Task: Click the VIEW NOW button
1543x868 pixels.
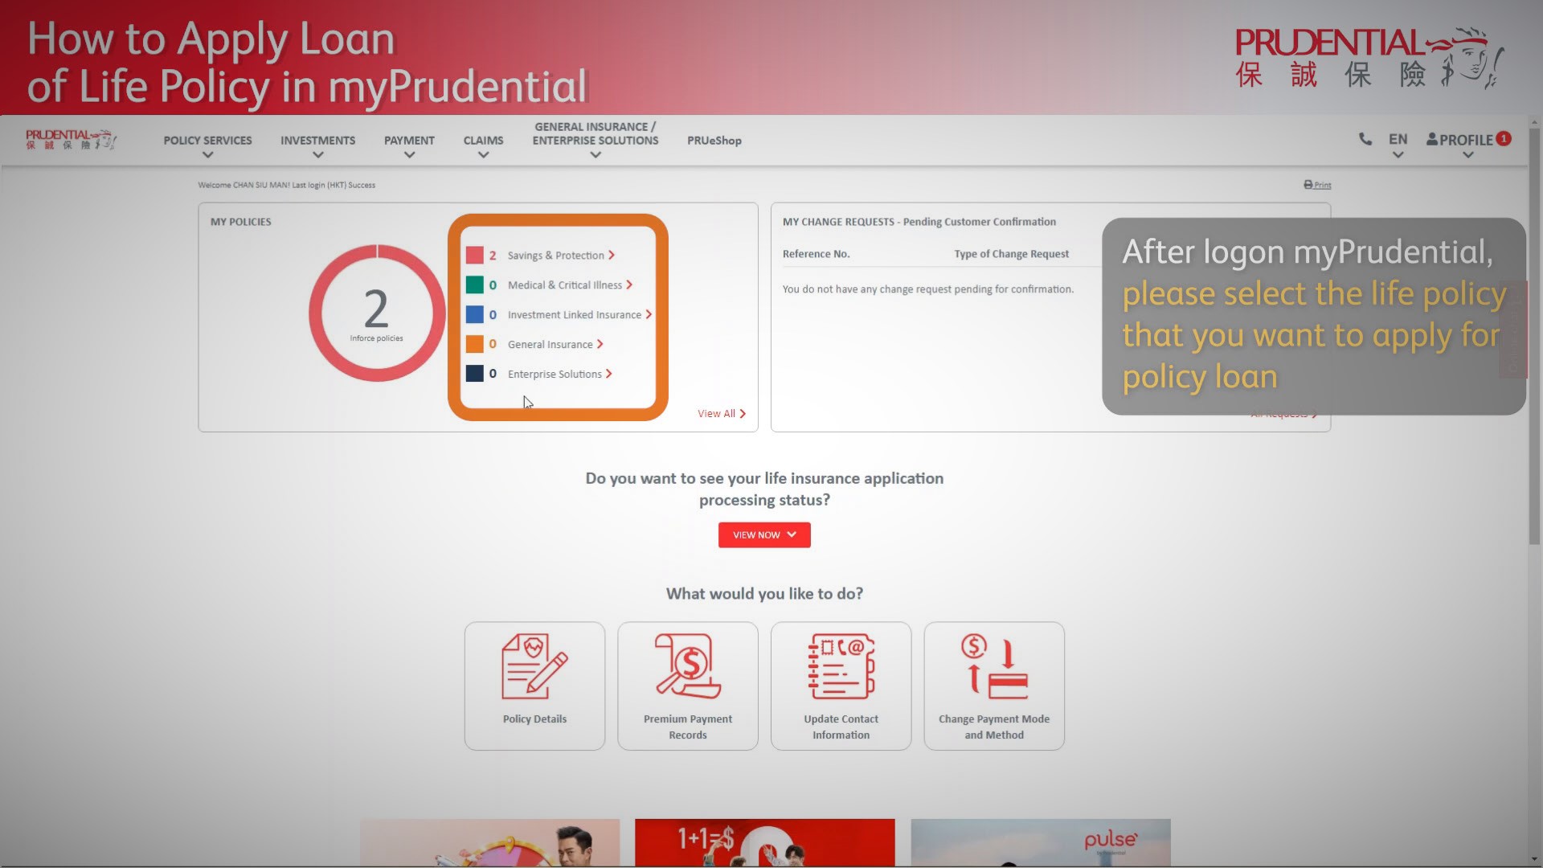Action: [764, 535]
